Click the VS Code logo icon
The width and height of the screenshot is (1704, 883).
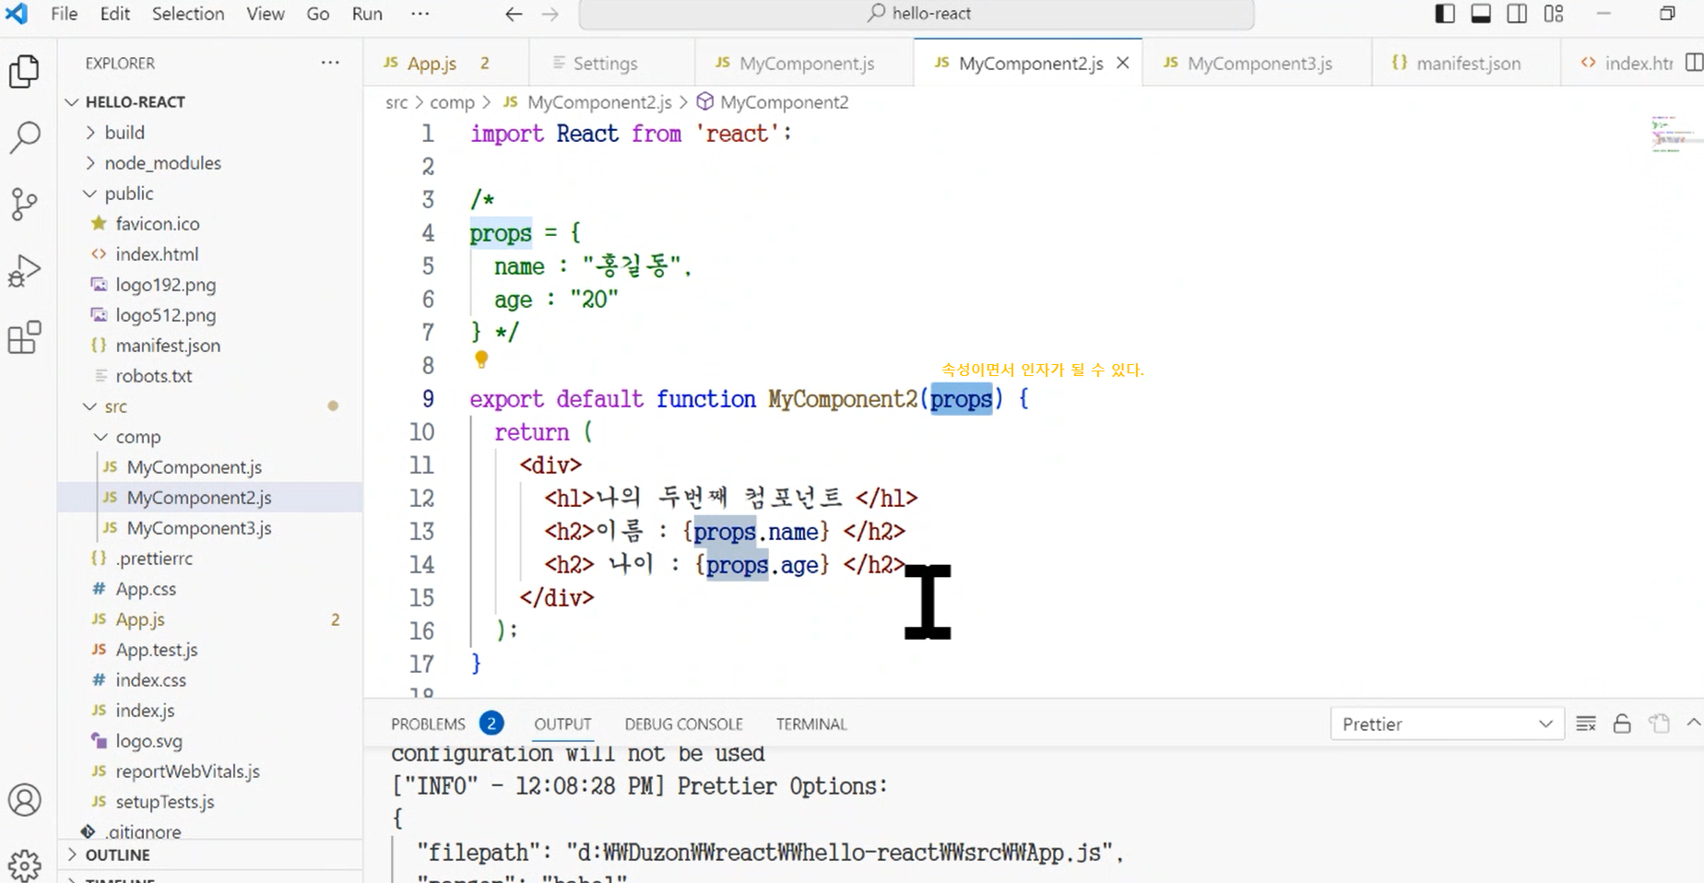[18, 14]
